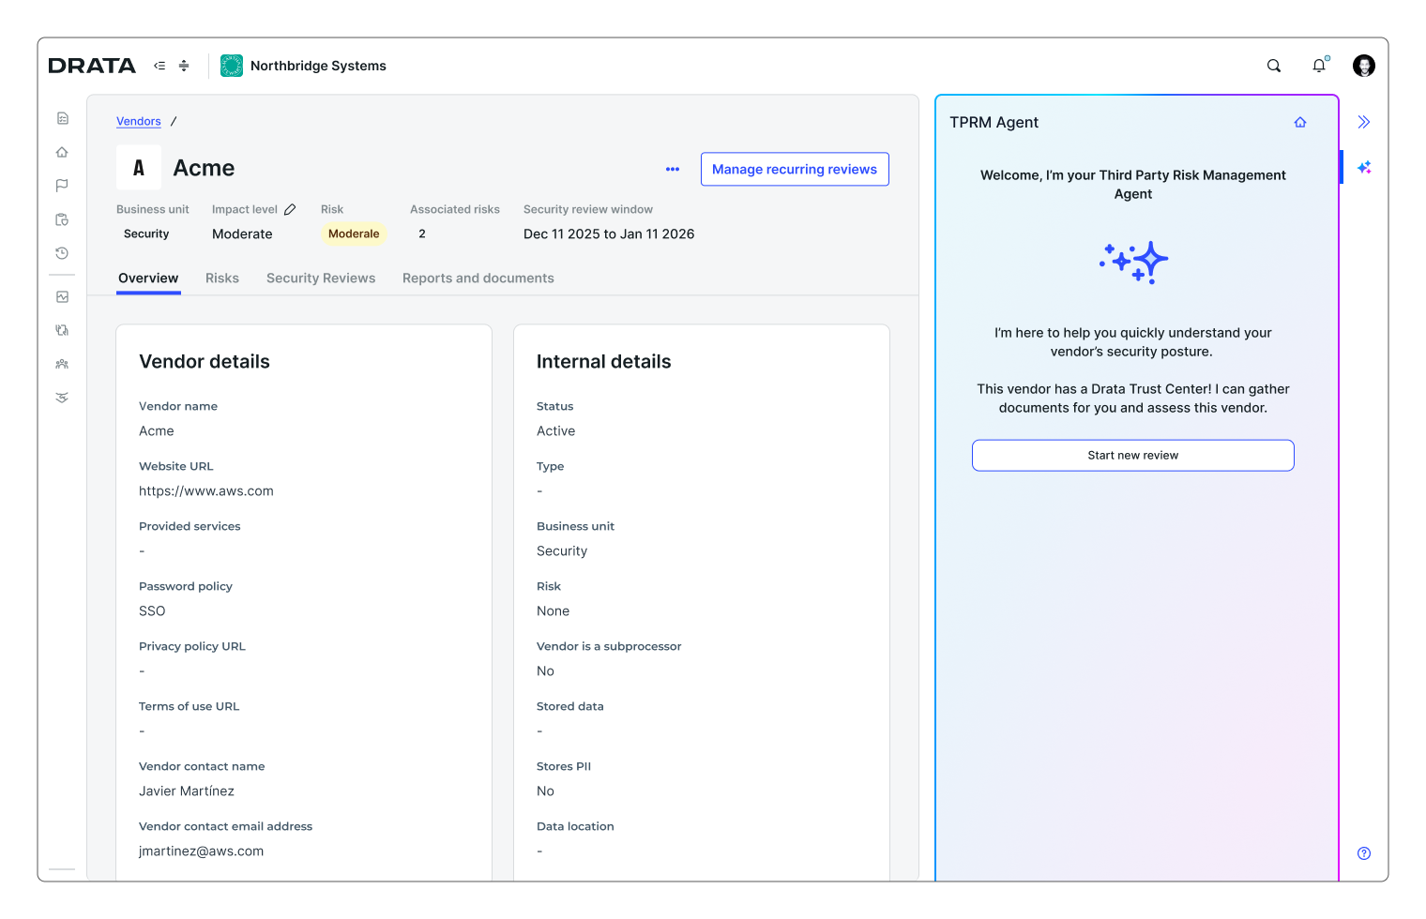Click the TPRM Agent home icon
This screenshot has height=919, width=1426.
pyautogui.click(x=1300, y=122)
